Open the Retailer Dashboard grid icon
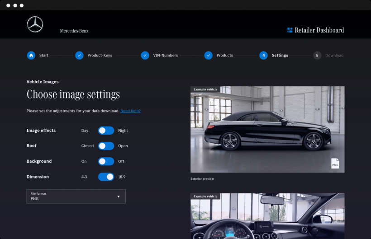 290,30
